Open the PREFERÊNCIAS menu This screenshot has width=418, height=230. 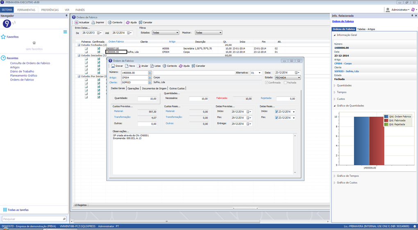click(50, 10)
